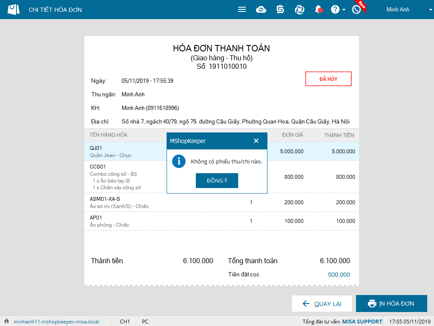Click the TÊN HÀNG HÓA column header

pyautogui.click(x=108, y=135)
